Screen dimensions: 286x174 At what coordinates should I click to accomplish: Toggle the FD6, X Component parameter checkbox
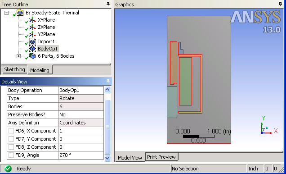(11, 131)
